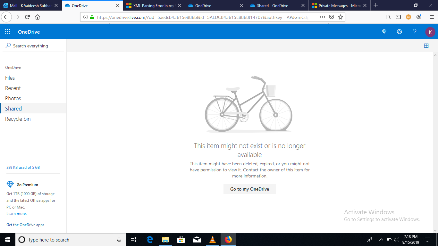
Task: Open File Explorer from taskbar
Action: (165, 240)
